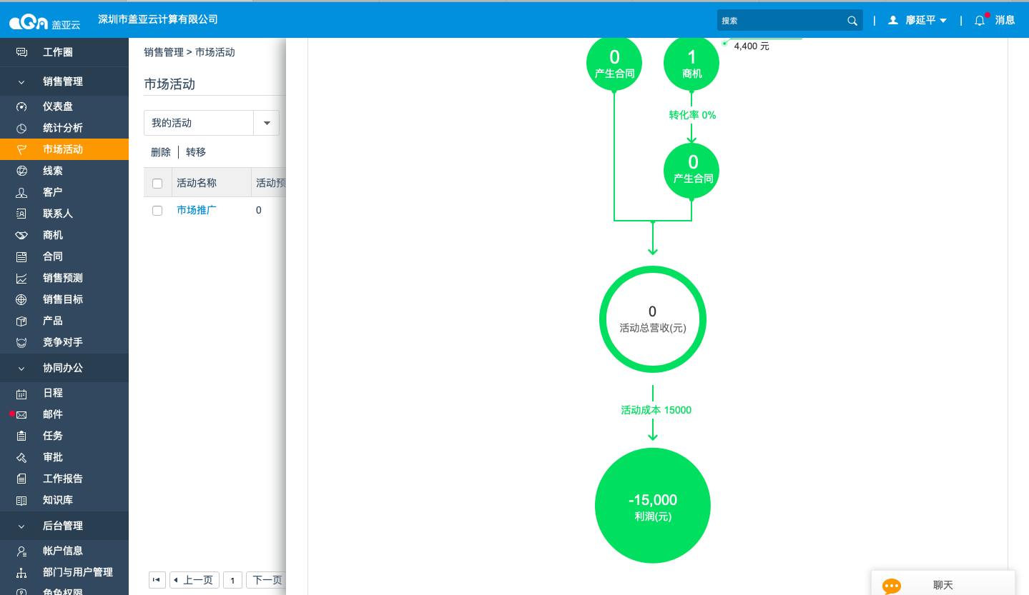Click the 活动成本 15000 label

(656, 410)
